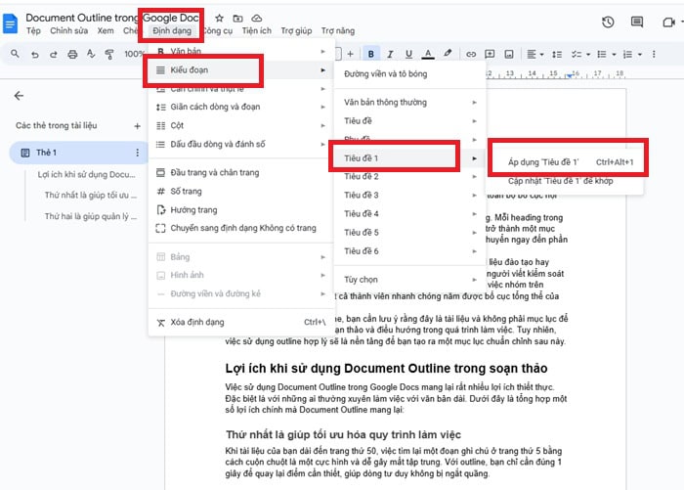This screenshot has height=490, width=684.
Task: Expand the Kiểu đoạn submenu
Action: tap(241, 69)
